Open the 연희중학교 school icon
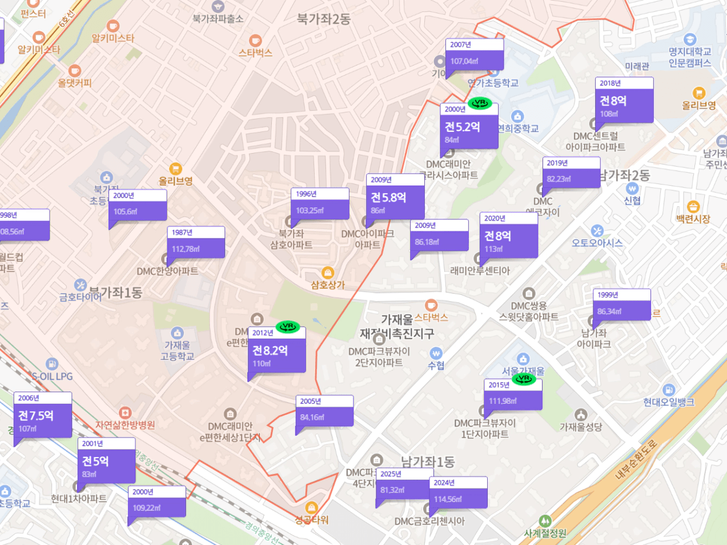 [x=517, y=117]
